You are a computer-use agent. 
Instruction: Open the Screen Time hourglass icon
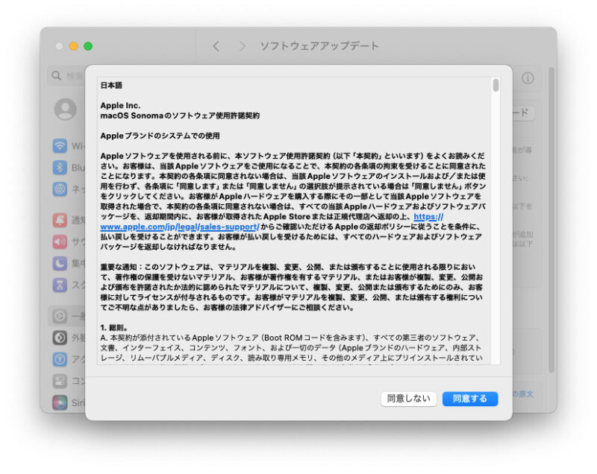tap(60, 285)
